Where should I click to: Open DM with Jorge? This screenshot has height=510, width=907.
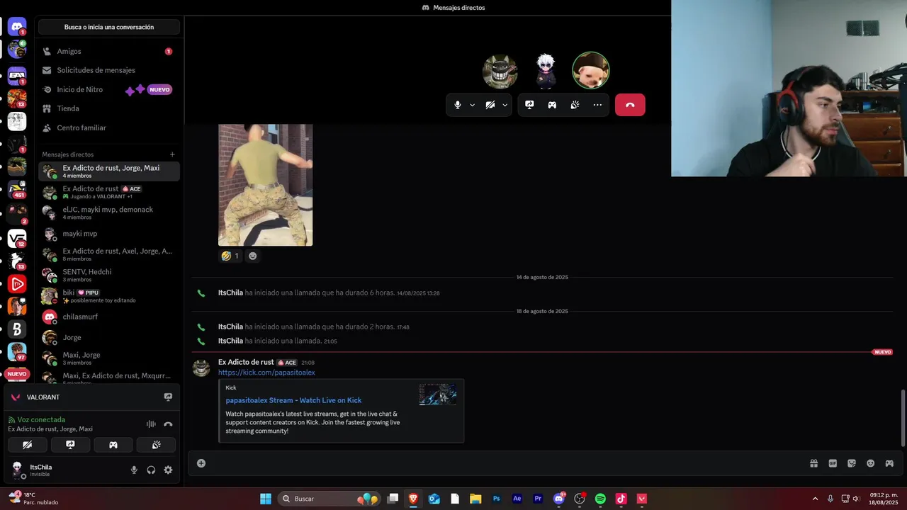(x=109, y=337)
